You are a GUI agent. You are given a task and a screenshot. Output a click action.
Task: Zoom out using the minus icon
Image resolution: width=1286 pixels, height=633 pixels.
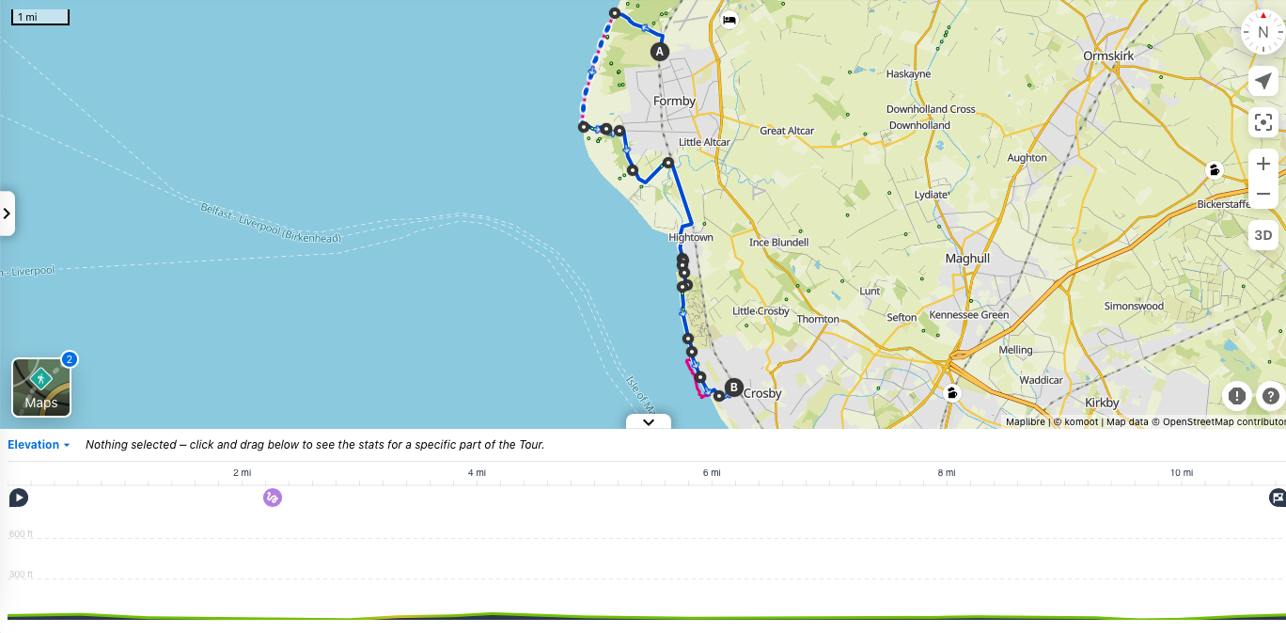coord(1262,193)
